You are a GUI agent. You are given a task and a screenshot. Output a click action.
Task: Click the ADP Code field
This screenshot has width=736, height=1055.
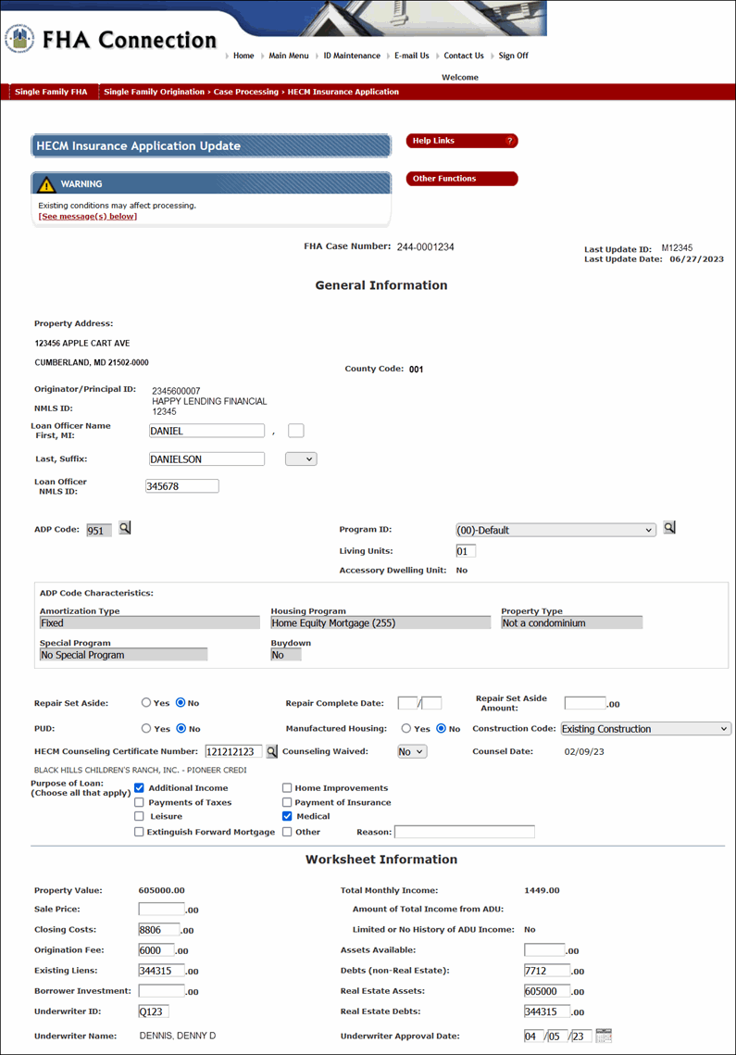99,530
